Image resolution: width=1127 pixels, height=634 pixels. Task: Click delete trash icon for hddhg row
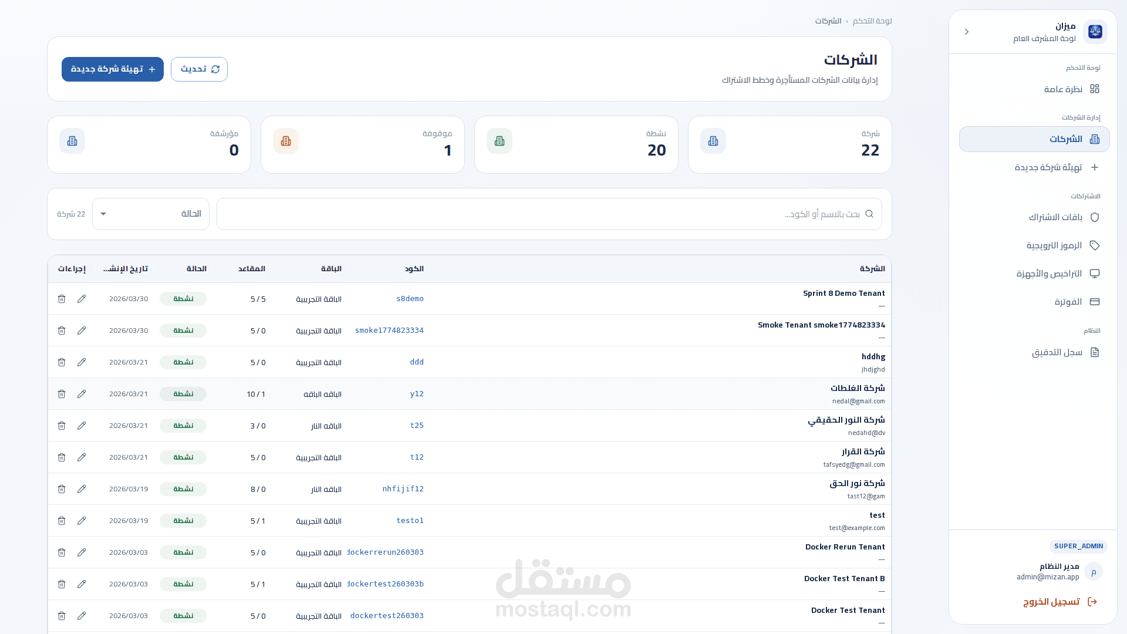pyautogui.click(x=62, y=362)
